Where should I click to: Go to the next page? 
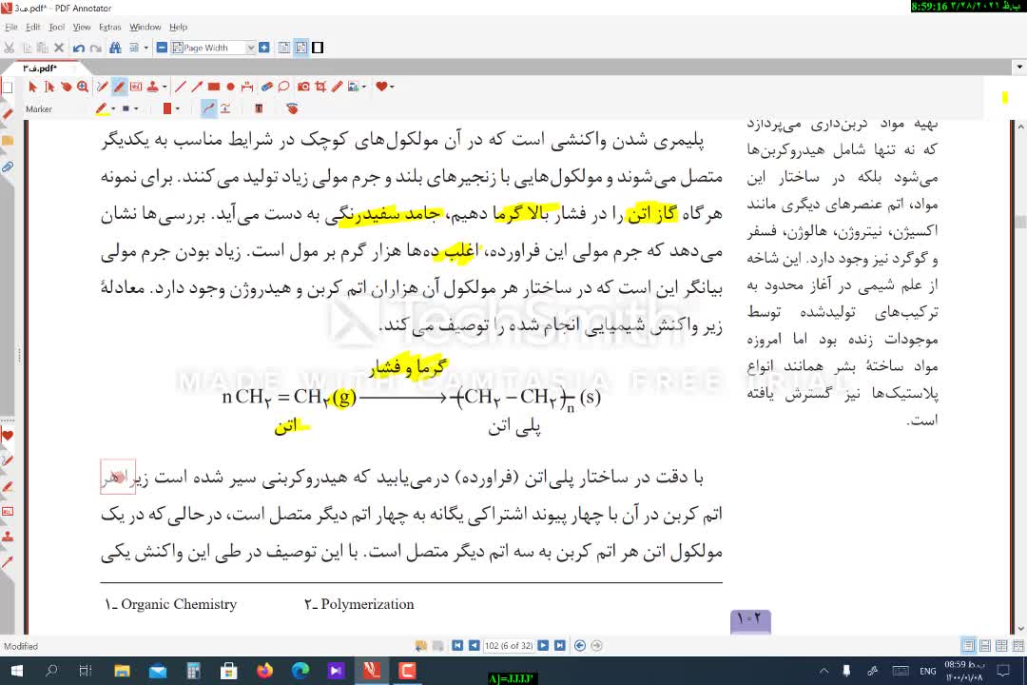[543, 646]
